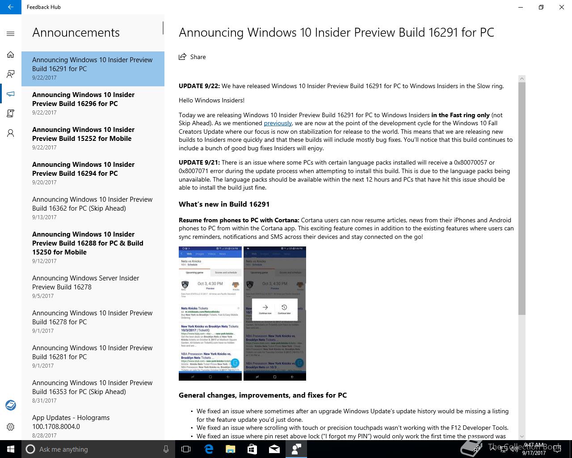Open the Feedback icon in sidebar
Image resolution: width=572 pixels, height=458 pixels.
11,74
